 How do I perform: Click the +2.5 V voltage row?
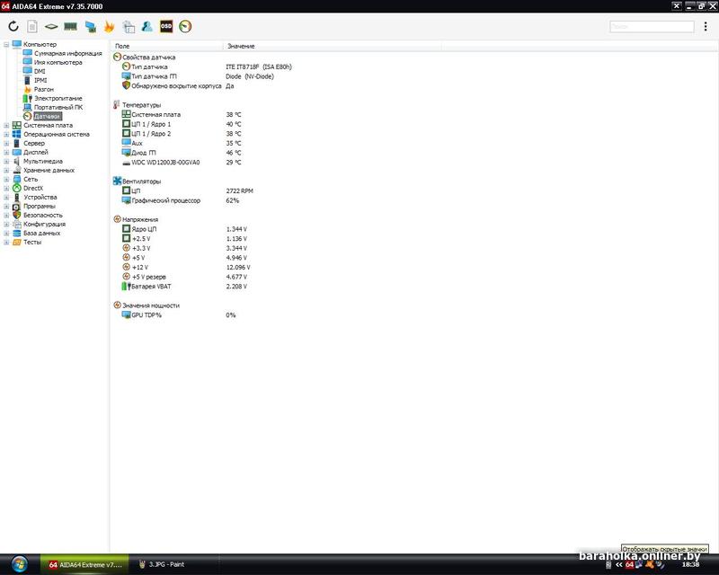tap(184, 239)
